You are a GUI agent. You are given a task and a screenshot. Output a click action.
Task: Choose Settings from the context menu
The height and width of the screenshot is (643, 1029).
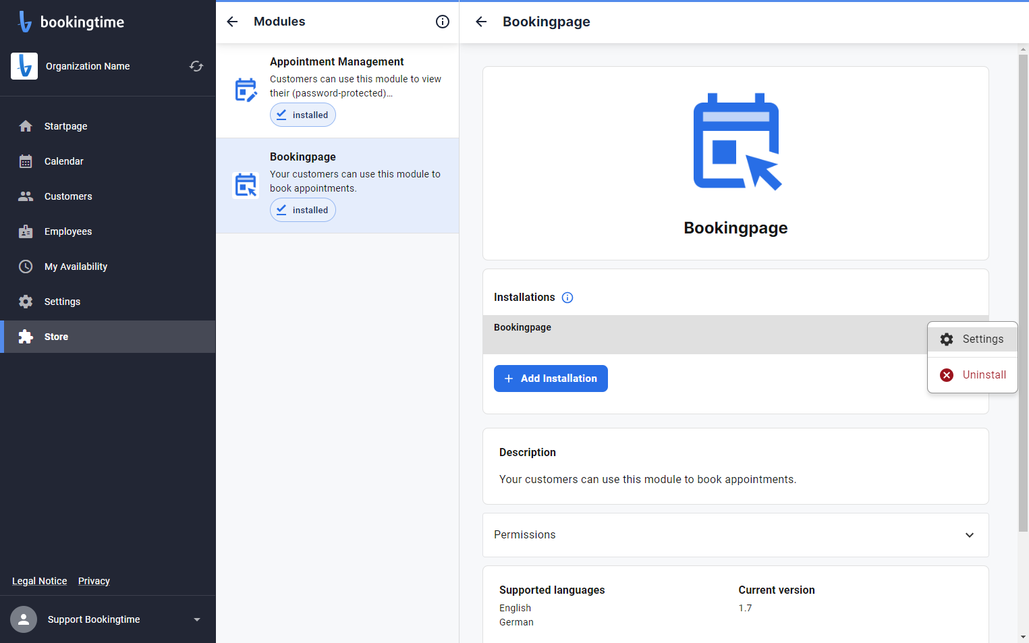972,339
